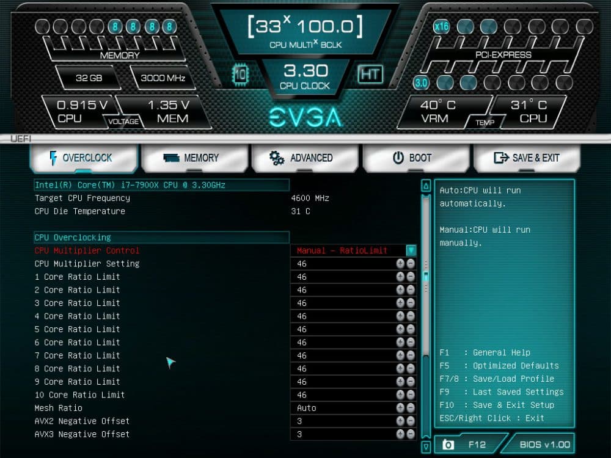
Task: Click the x16 PCI-Express slot indicator
Action: point(441,26)
